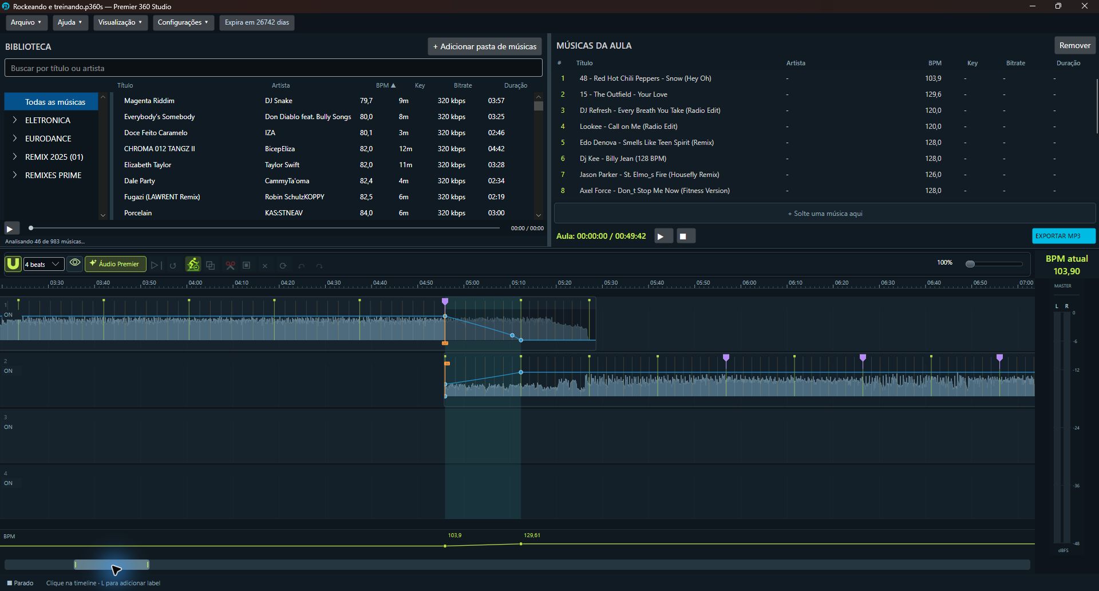Image resolution: width=1099 pixels, height=591 pixels.
Task: Click the undo arrow icon
Action: point(302,266)
